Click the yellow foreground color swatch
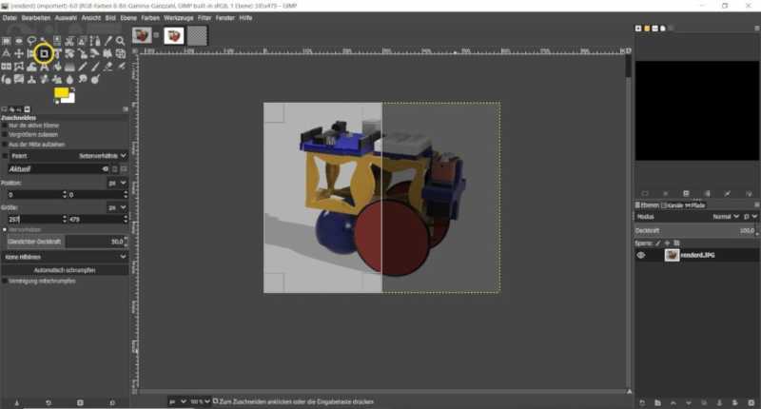 click(60, 92)
